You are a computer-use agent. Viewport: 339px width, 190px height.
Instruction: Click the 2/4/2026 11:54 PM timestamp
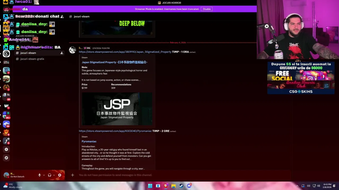101,48
